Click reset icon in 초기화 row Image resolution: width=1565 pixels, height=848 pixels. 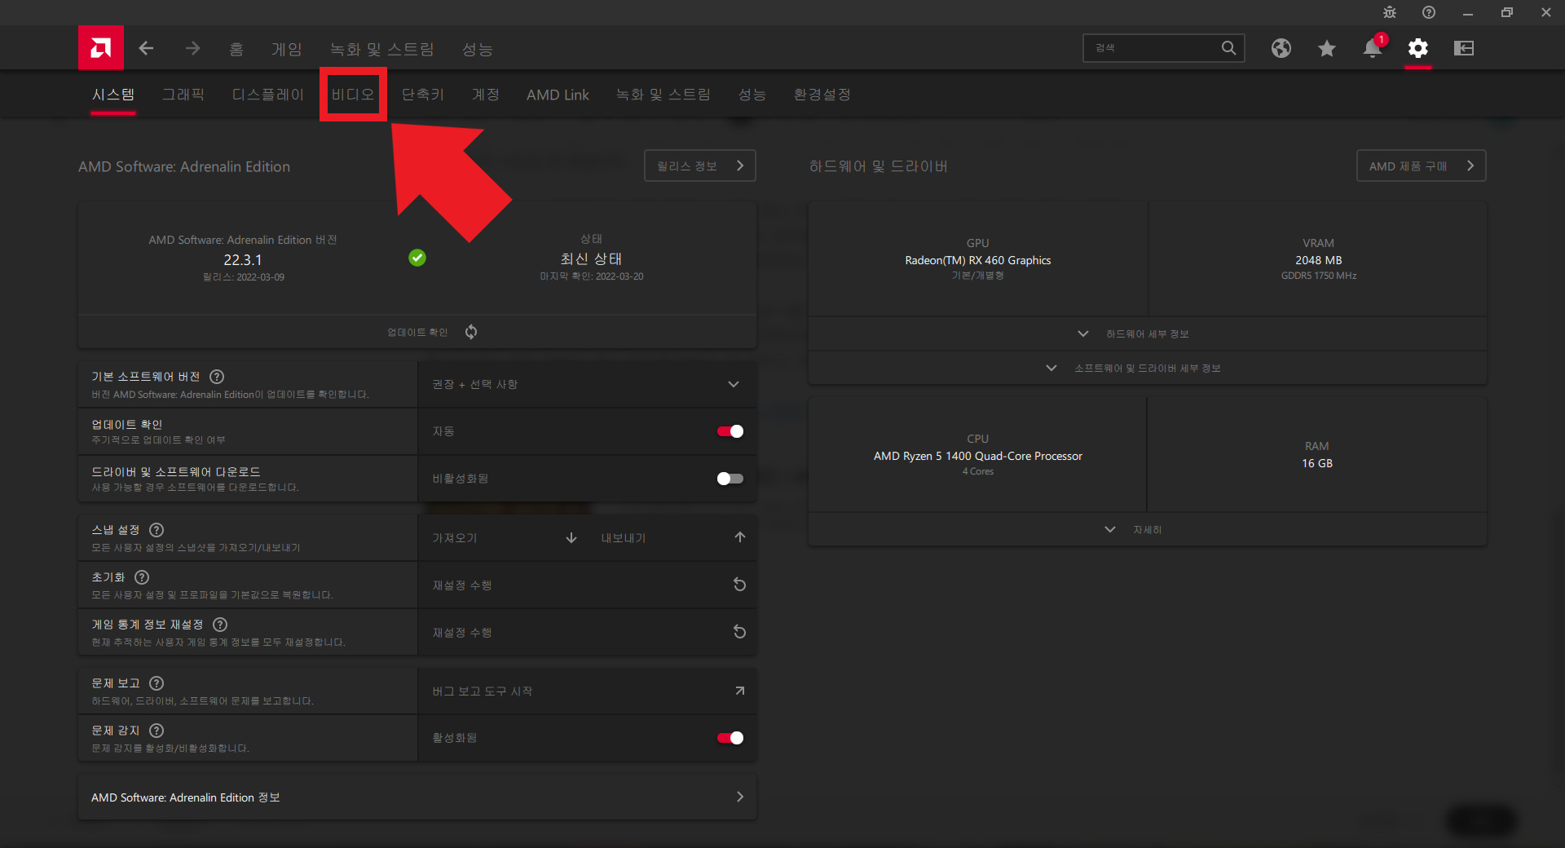click(740, 585)
